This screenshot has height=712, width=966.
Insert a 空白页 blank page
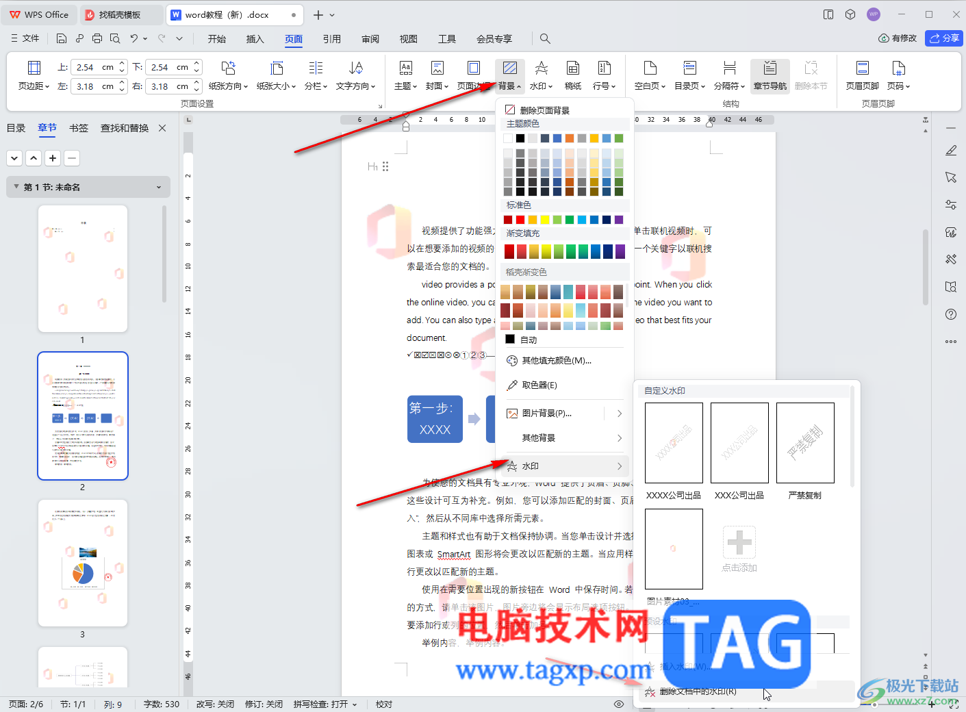coord(650,75)
